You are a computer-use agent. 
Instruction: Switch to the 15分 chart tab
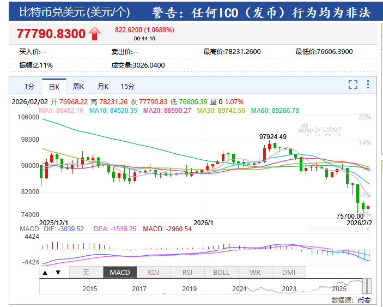click(x=127, y=86)
